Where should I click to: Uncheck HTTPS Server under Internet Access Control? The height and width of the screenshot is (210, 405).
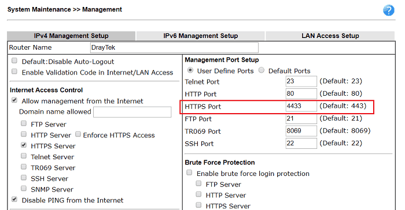tap(24, 145)
